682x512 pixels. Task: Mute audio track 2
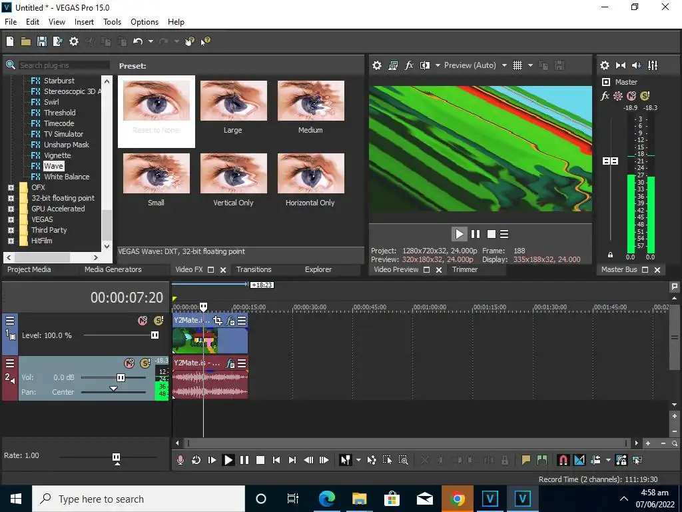click(x=129, y=363)
